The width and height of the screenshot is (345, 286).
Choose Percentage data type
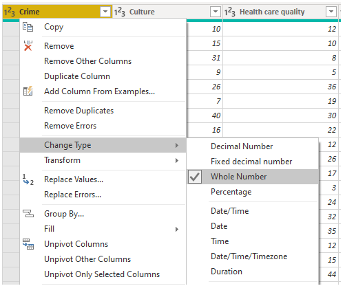point(231,192)
